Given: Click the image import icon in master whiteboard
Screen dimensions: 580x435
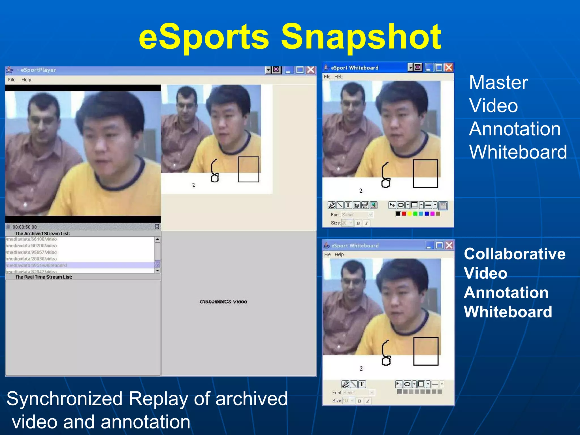Looking at the screenshot, I should pyautogui.click(x=374, y=205).
